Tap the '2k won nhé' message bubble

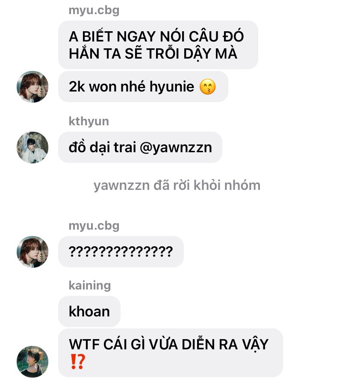click(x=143, y=87)
